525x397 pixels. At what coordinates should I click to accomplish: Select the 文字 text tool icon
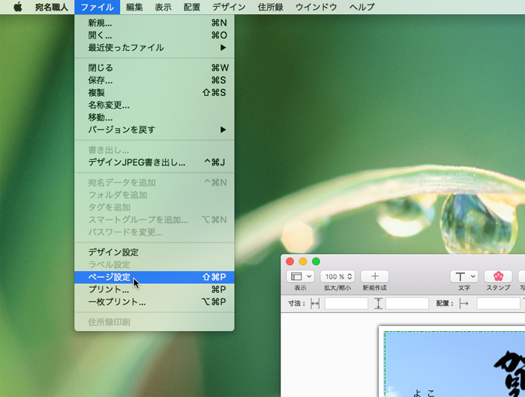(x=463, y=276)
